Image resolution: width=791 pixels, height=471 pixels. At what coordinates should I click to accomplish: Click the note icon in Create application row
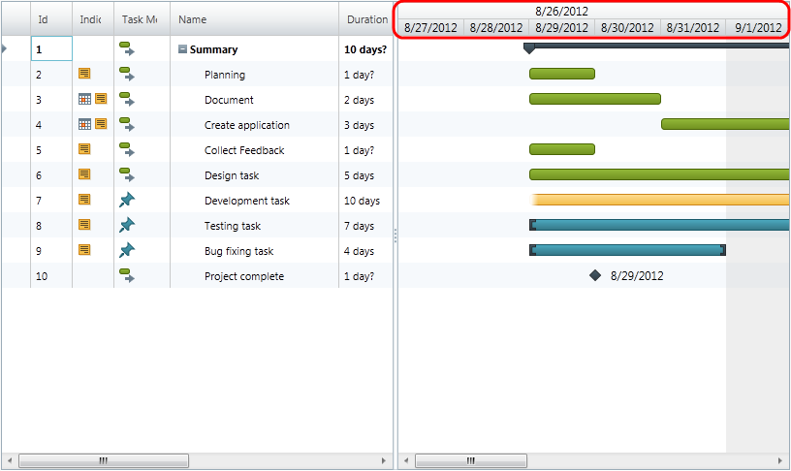click(101, 124)
